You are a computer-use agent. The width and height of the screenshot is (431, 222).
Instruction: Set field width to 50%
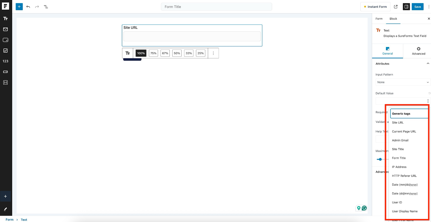(177, 53)
